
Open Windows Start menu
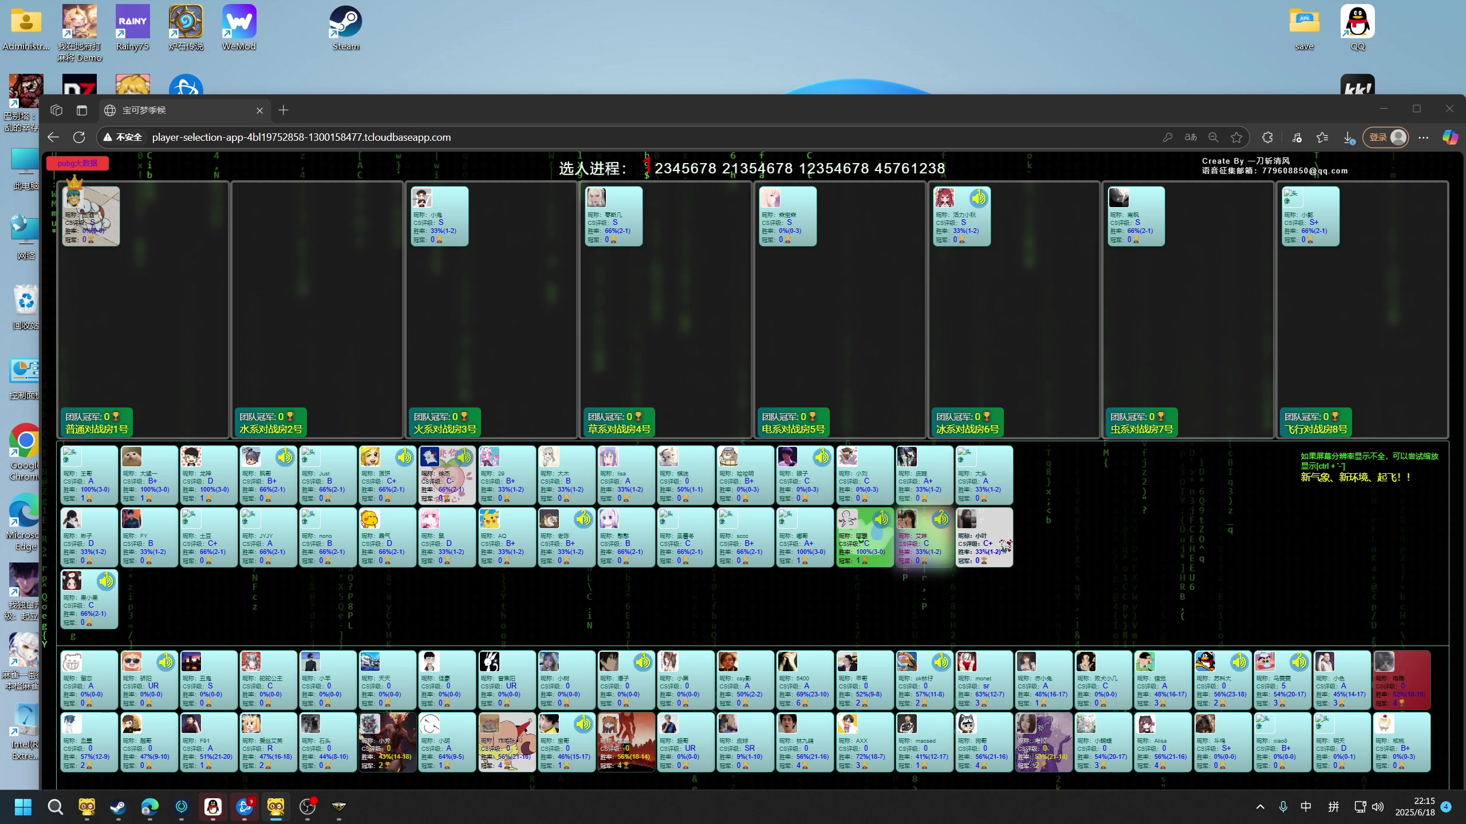23,807
